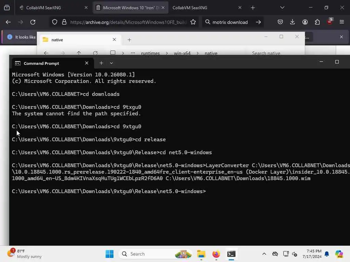
Task: Open network display tray icon
Action: point(286,254)
